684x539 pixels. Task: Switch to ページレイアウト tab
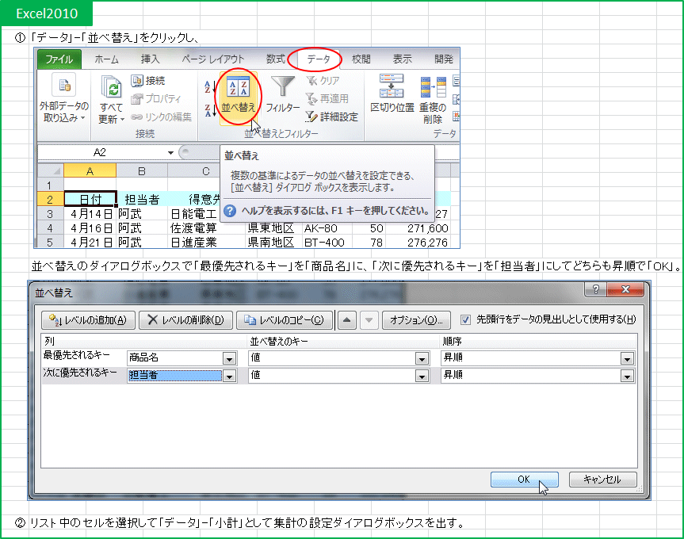click(x=212, y=59)
